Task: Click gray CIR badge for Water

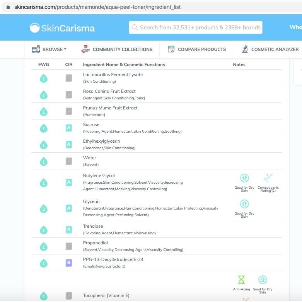Action: 69,161
